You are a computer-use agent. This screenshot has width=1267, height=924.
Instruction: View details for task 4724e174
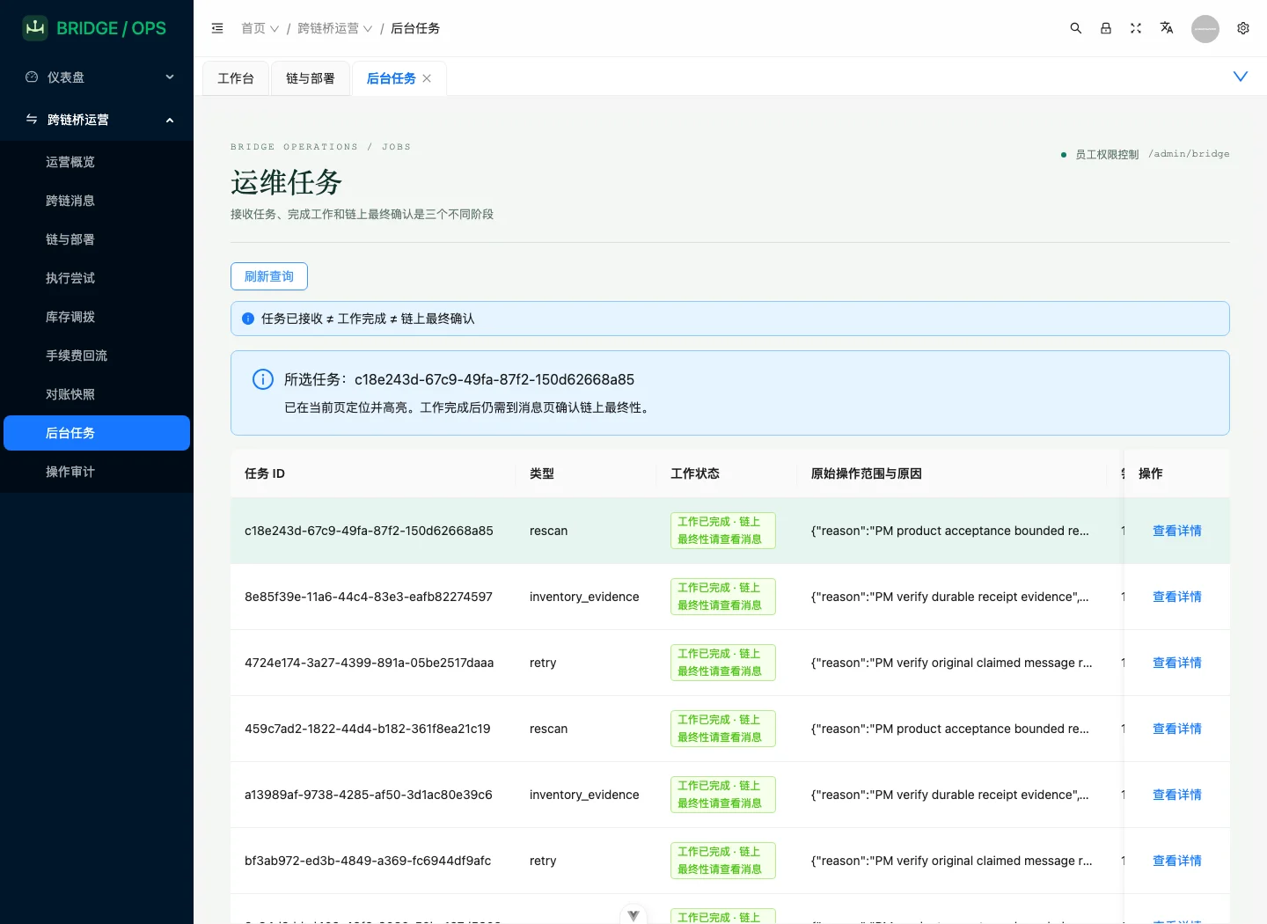coord(1176,663)
